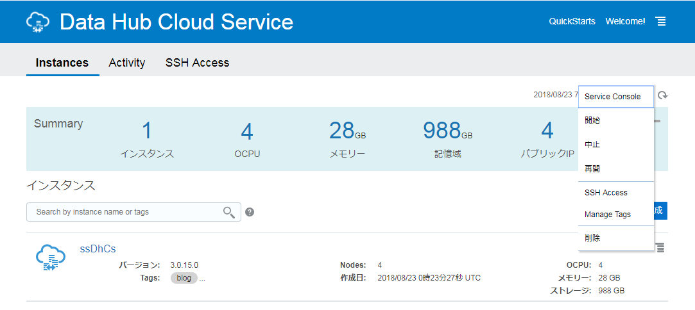Collapse the Summary panel

[x=657, y=120]
